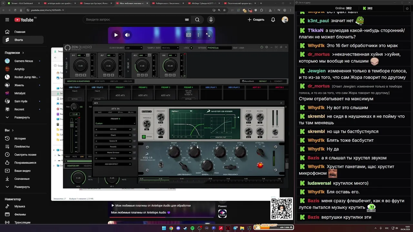Remove the PowerEx effect with its X
413x232 pixels.
(96, 147)
